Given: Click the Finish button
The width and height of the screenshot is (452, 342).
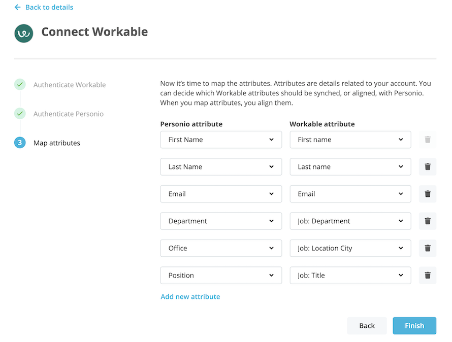Looking at the screenshot, I should click(414, 326).
